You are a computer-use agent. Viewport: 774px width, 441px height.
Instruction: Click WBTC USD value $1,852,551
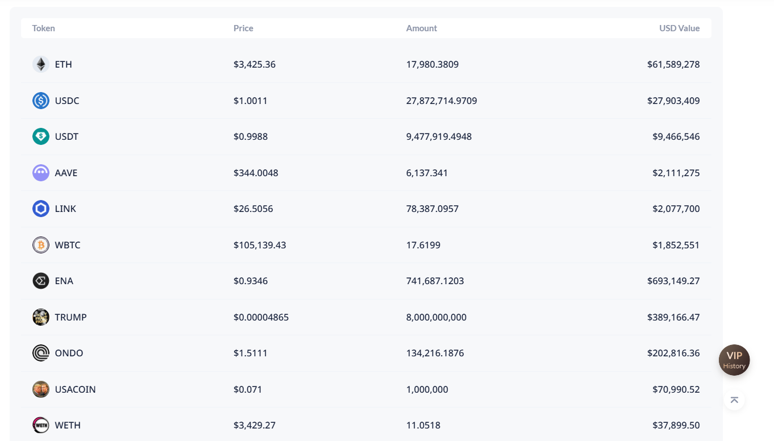(676, 245)
